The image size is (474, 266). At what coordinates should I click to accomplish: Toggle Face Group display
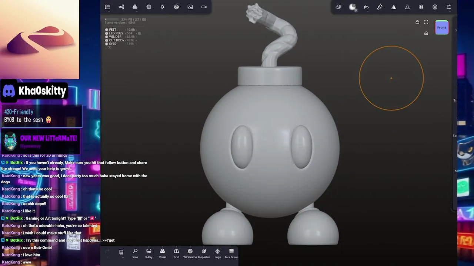[231, 253]
